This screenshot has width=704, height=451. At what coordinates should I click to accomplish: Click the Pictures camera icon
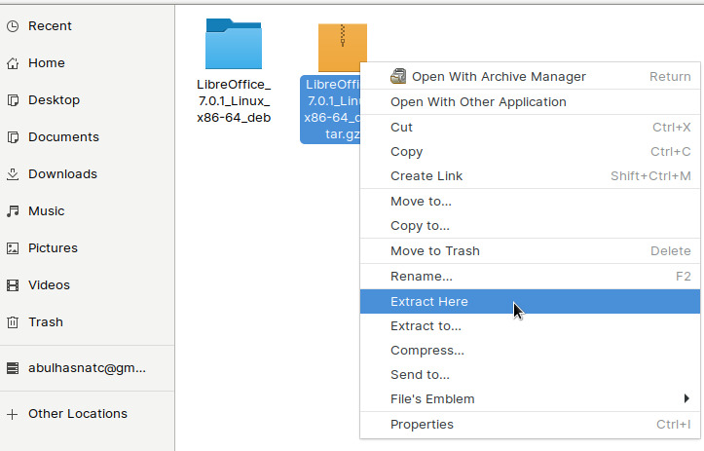pyautogui.click(x=13, y=248)
